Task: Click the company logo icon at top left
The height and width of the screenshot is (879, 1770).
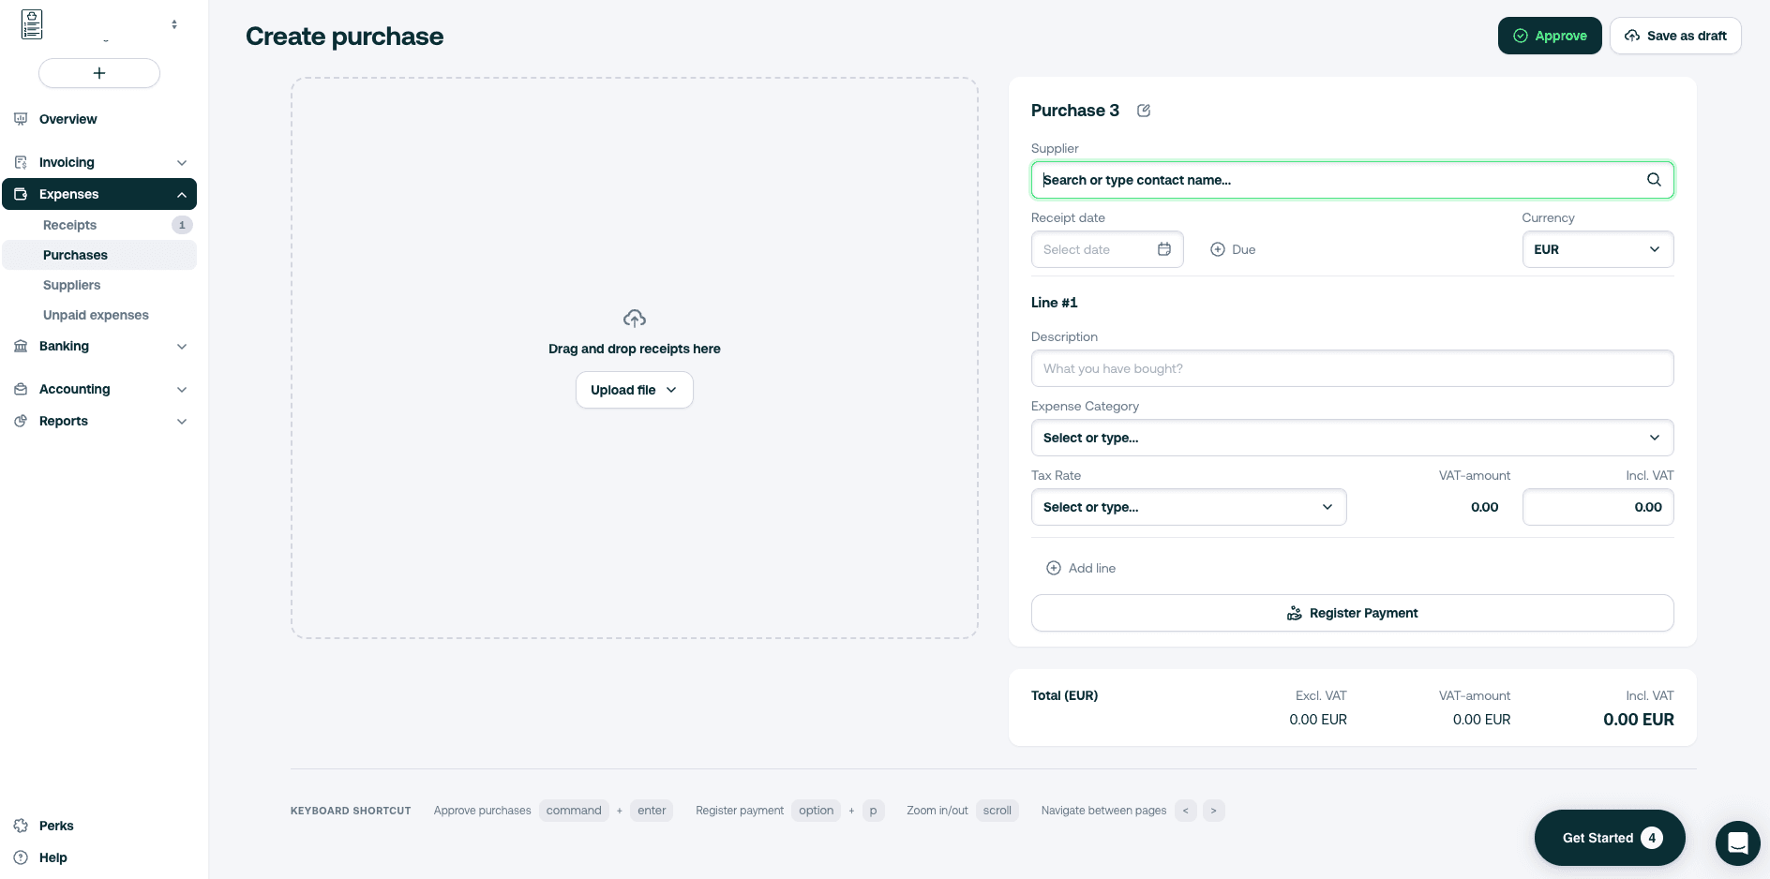Action: coord(32,24)
